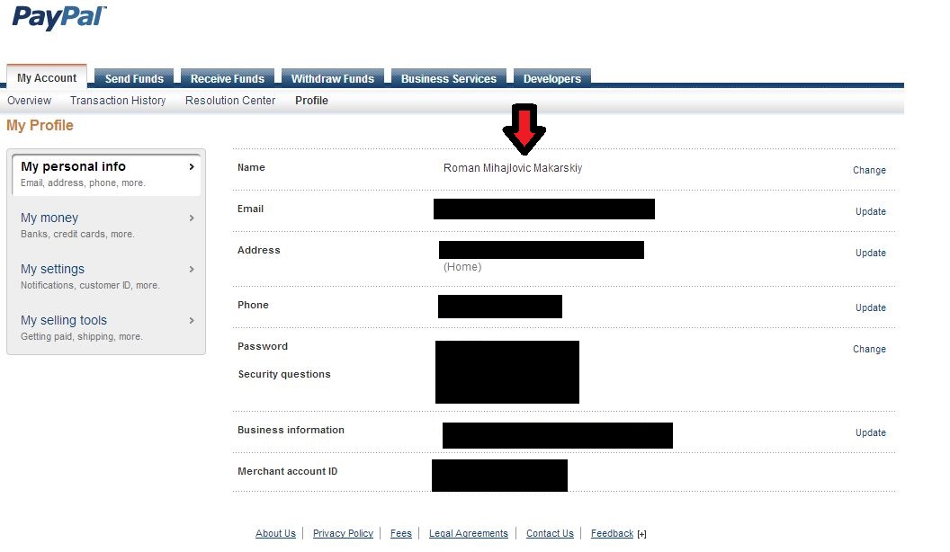Open My personal info section
Viewport: 950px width, 552px height.
click(106, 174)
